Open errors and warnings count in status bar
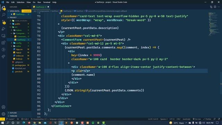Image resolution: width=222 pixels, height=125 pixels. 25,119
